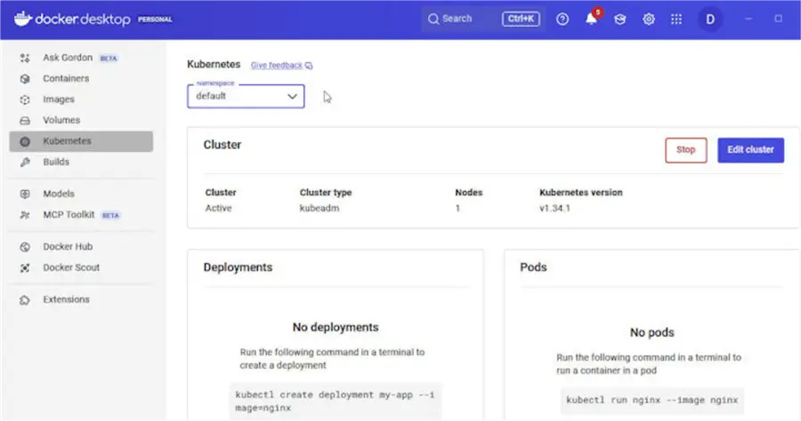The image size is (801, 421).
Task: Click the Docker Scout icon
Action: click(x=25, y=268)
